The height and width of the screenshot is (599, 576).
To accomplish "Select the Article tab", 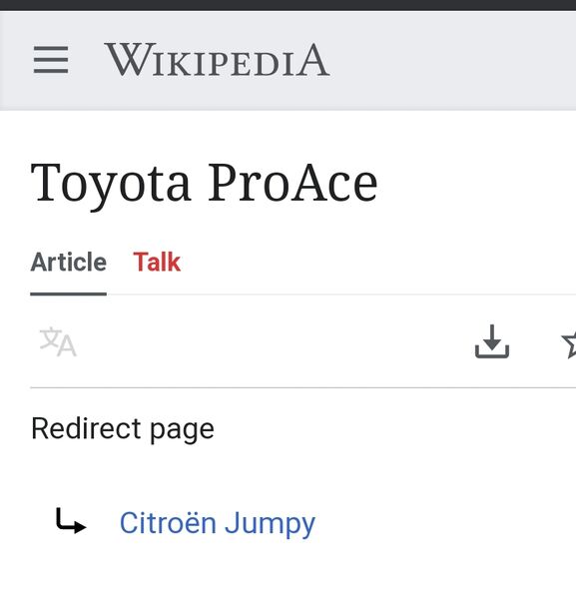I will click(x=68, y=262).
